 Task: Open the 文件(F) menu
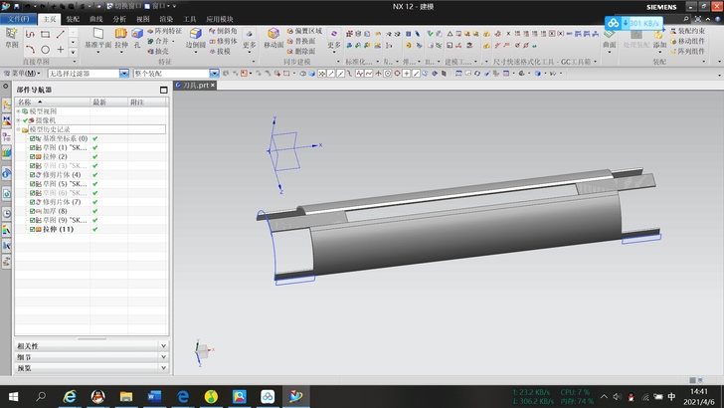tap(20, 19)
